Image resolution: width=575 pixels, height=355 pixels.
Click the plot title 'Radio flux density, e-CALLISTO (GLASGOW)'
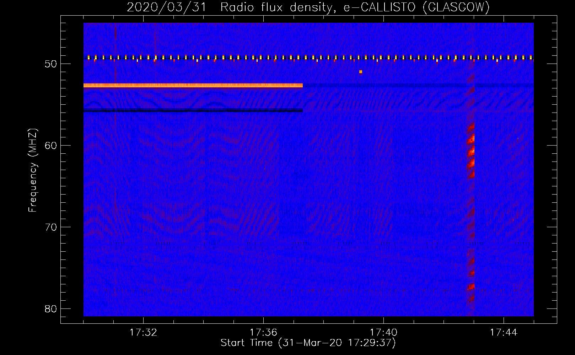click(355, 7)
